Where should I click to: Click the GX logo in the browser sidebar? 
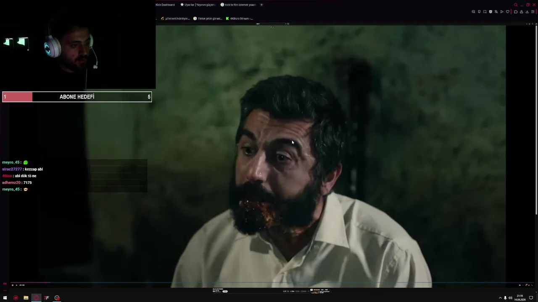pyautogui.click(x=5, y=284)
